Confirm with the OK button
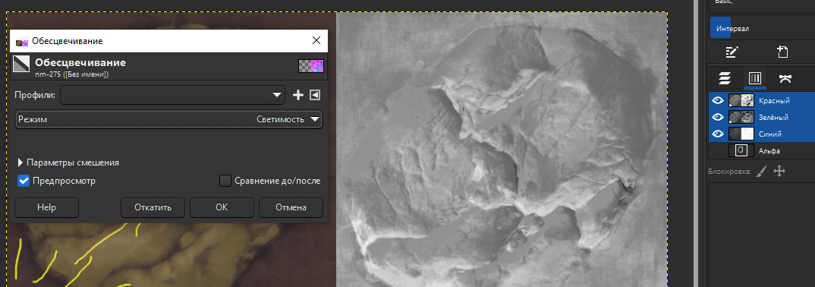The height and width of the screenshot is (287, 815). click(222, 207)
